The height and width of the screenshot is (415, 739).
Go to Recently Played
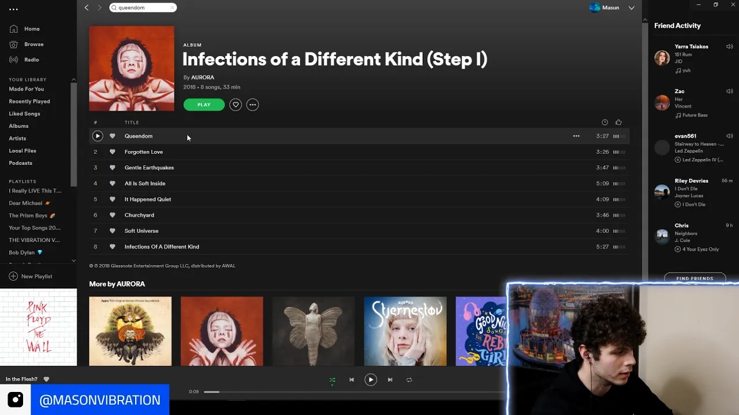pos(29,101)
